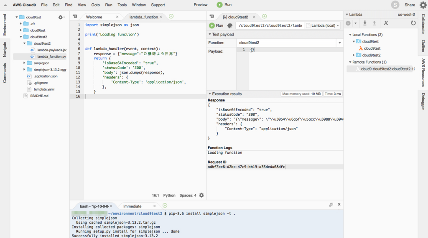The height and width of the screenshot is (238, 428).
Task: Collapse the Remote Functions (1) group
Action: [350, 62]
